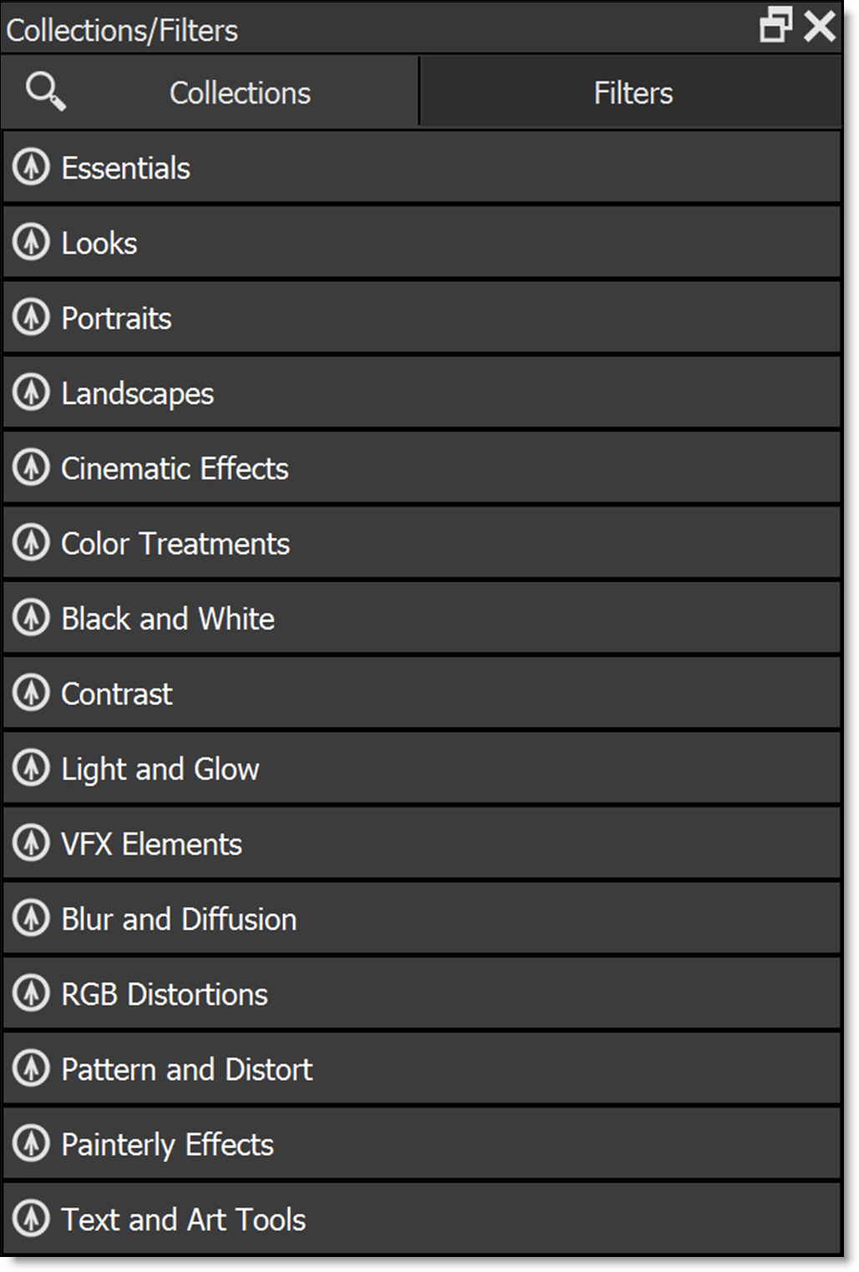Switch to the Collections tab
The image size is (859, 1272).
click(x=240, y=93)
